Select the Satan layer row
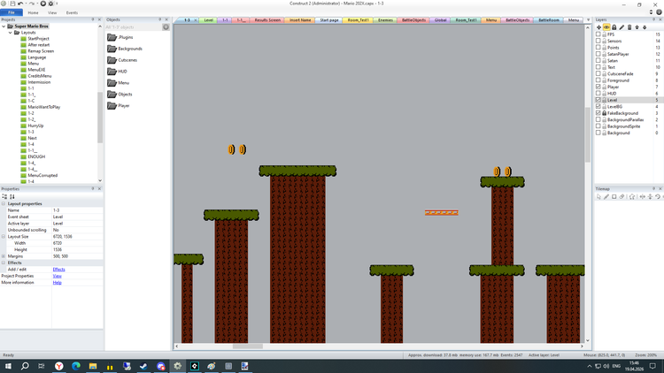 629,60
